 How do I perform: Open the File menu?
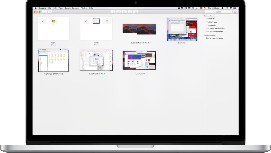tap(50, 8)
